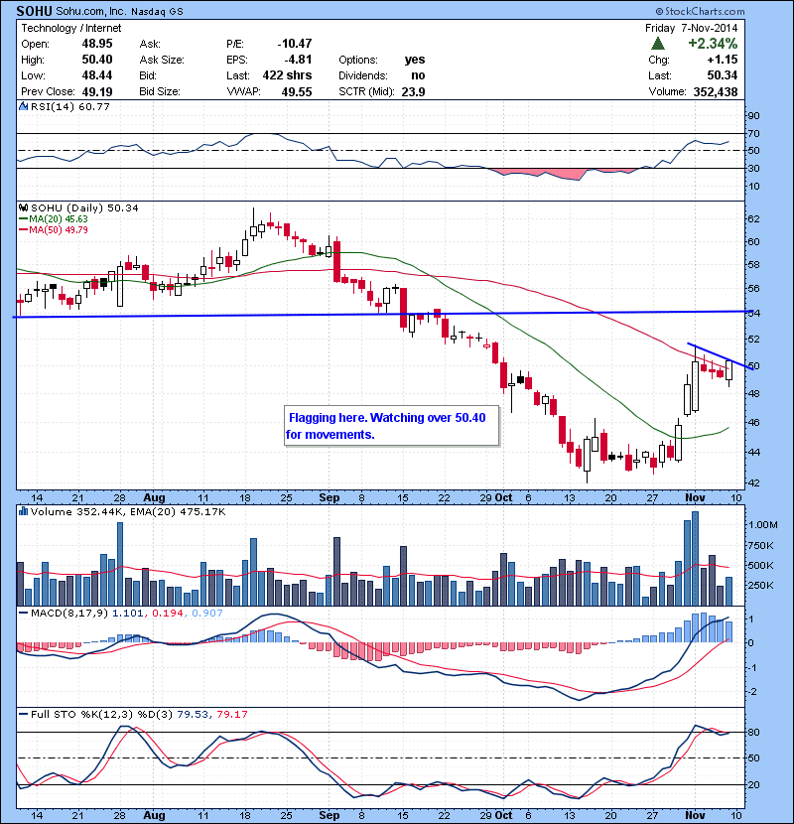This screenshot has width=794, height=824.
Task: Click the green up-triangle change icon
Action: tap(657, 44)
